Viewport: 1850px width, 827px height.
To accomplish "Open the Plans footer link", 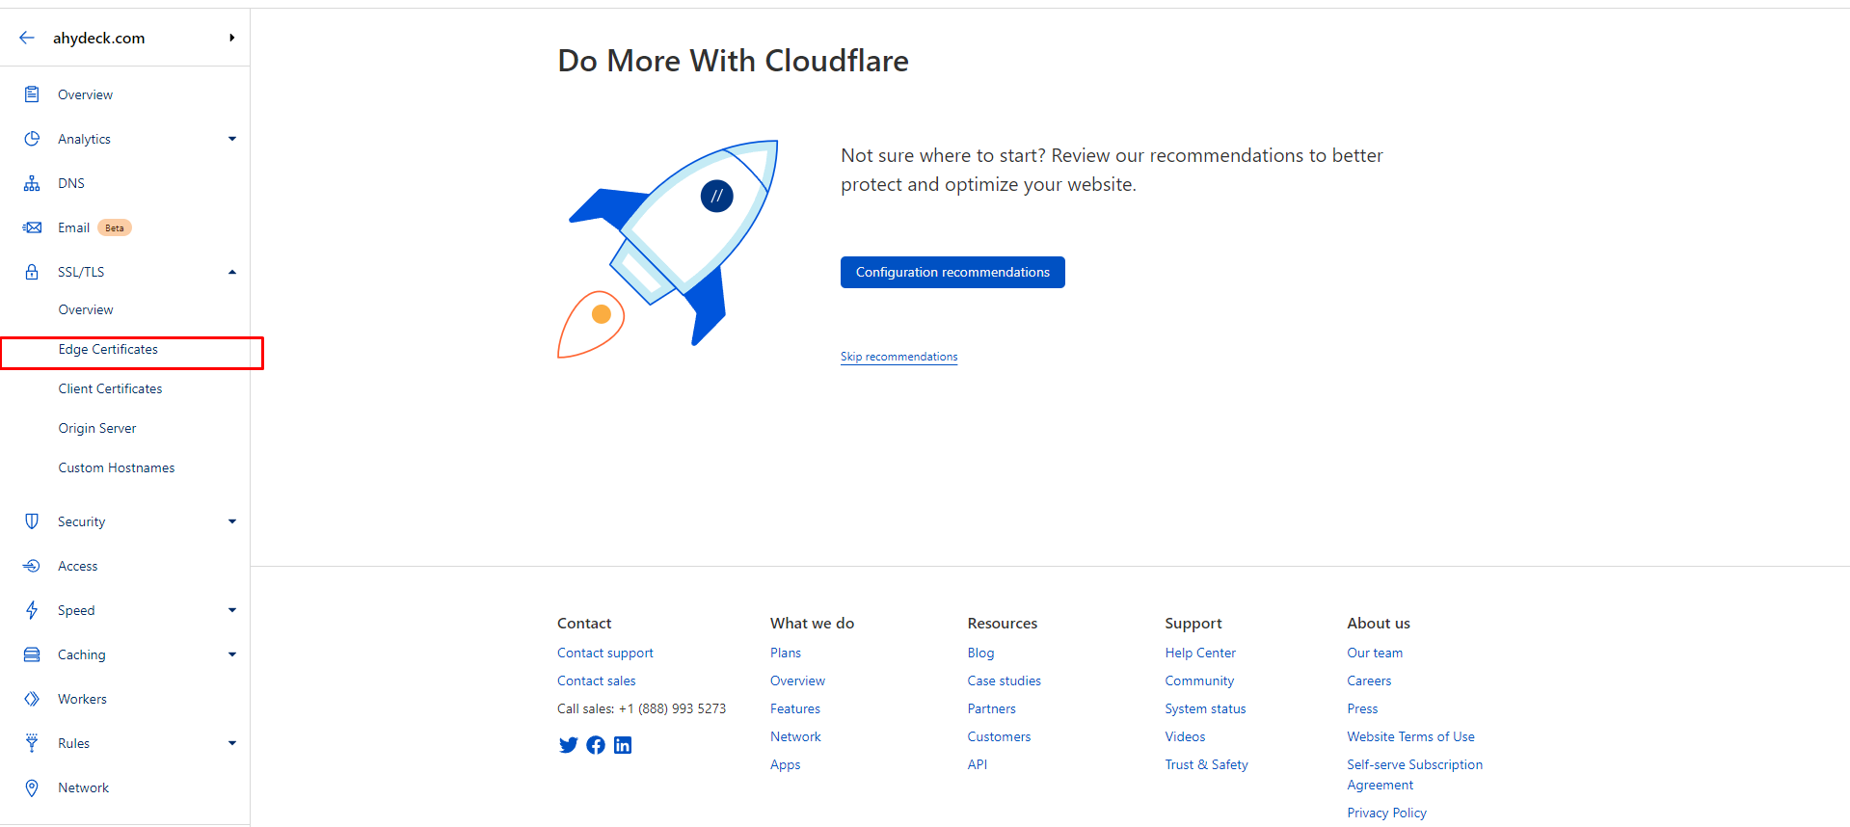I will tap(786, 653).
